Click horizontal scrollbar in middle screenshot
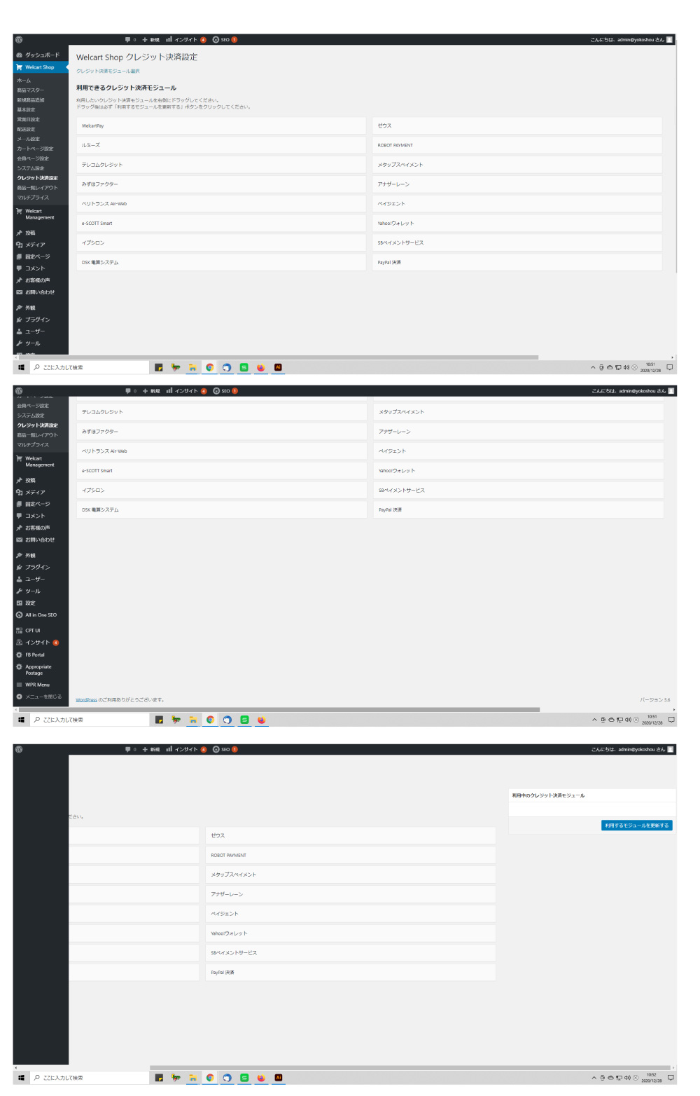This screenshot has height=1096, width=700. (x=280, y=709)
